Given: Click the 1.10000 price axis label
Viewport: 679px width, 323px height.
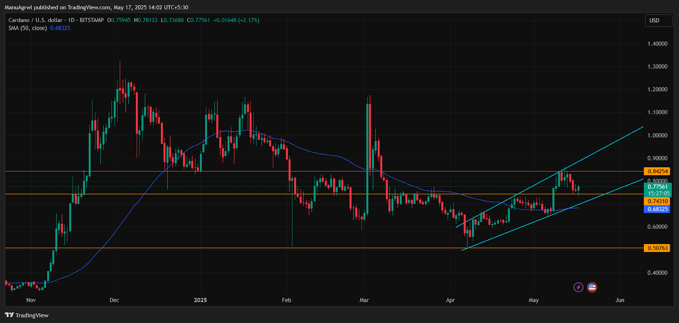Looking at the screenshot, I should pos(657,112).
